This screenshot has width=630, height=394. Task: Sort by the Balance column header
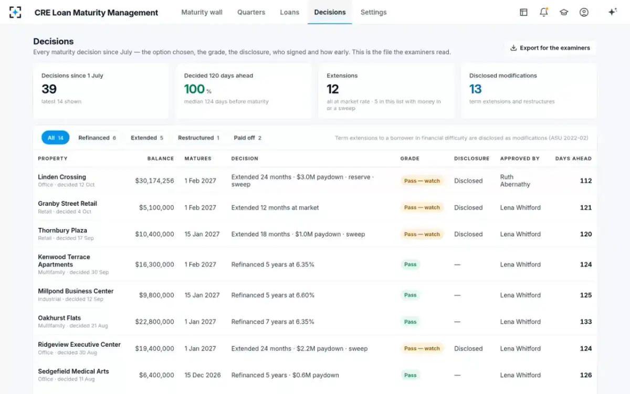pyautogui.click(x=161, y=158)
